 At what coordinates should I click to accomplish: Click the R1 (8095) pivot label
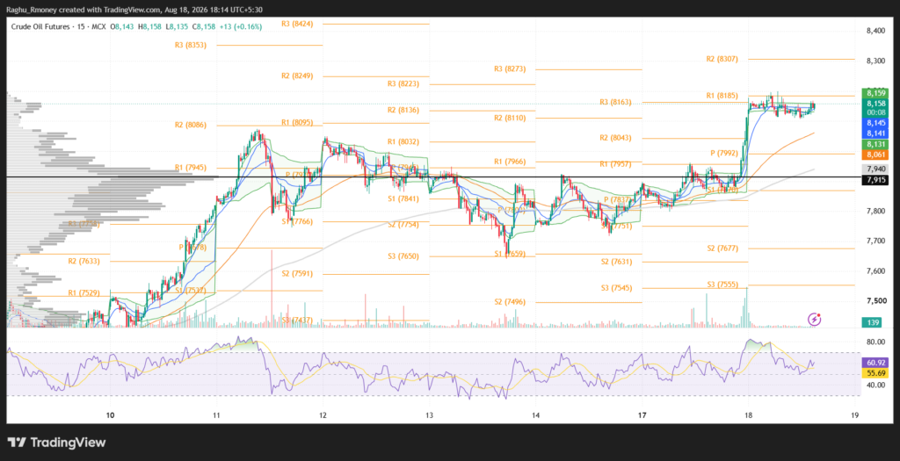pyautogui.click(x=297, y=122)
